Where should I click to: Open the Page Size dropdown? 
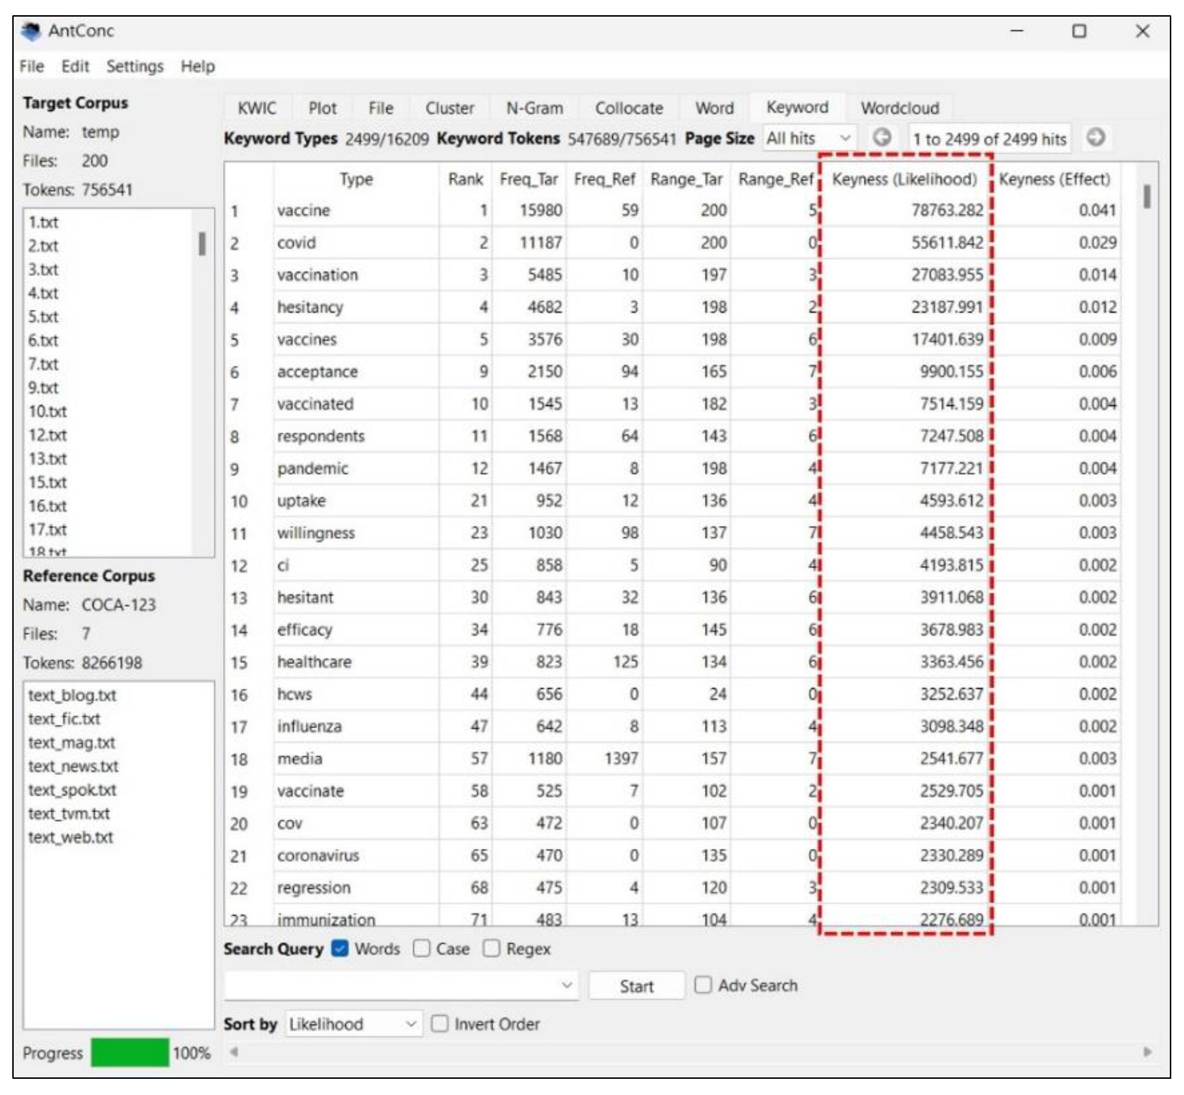click(809, 138)
